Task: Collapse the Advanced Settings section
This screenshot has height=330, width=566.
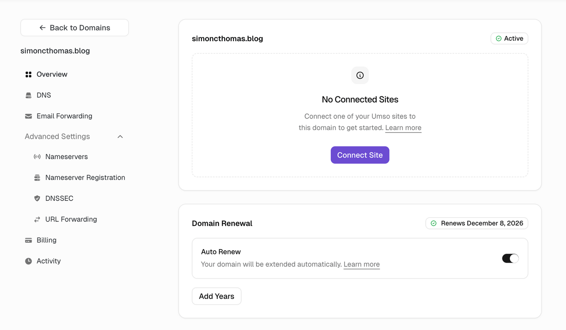Action: 120,136
